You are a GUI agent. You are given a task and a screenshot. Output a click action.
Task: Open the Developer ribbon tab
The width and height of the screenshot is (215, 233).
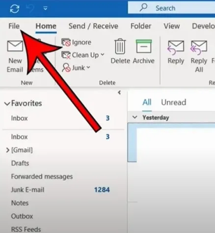tap(203, 26)
